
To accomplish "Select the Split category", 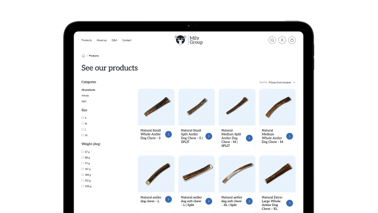I will [x=84, y=102].
